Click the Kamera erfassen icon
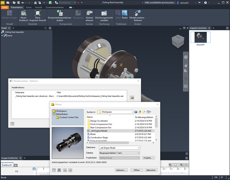Viewport: 230px width, 180px height. 89,13
